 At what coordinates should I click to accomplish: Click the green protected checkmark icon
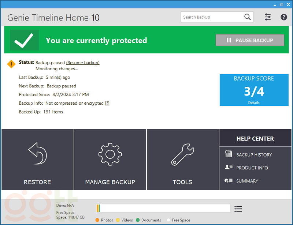[x=24, y=40]
